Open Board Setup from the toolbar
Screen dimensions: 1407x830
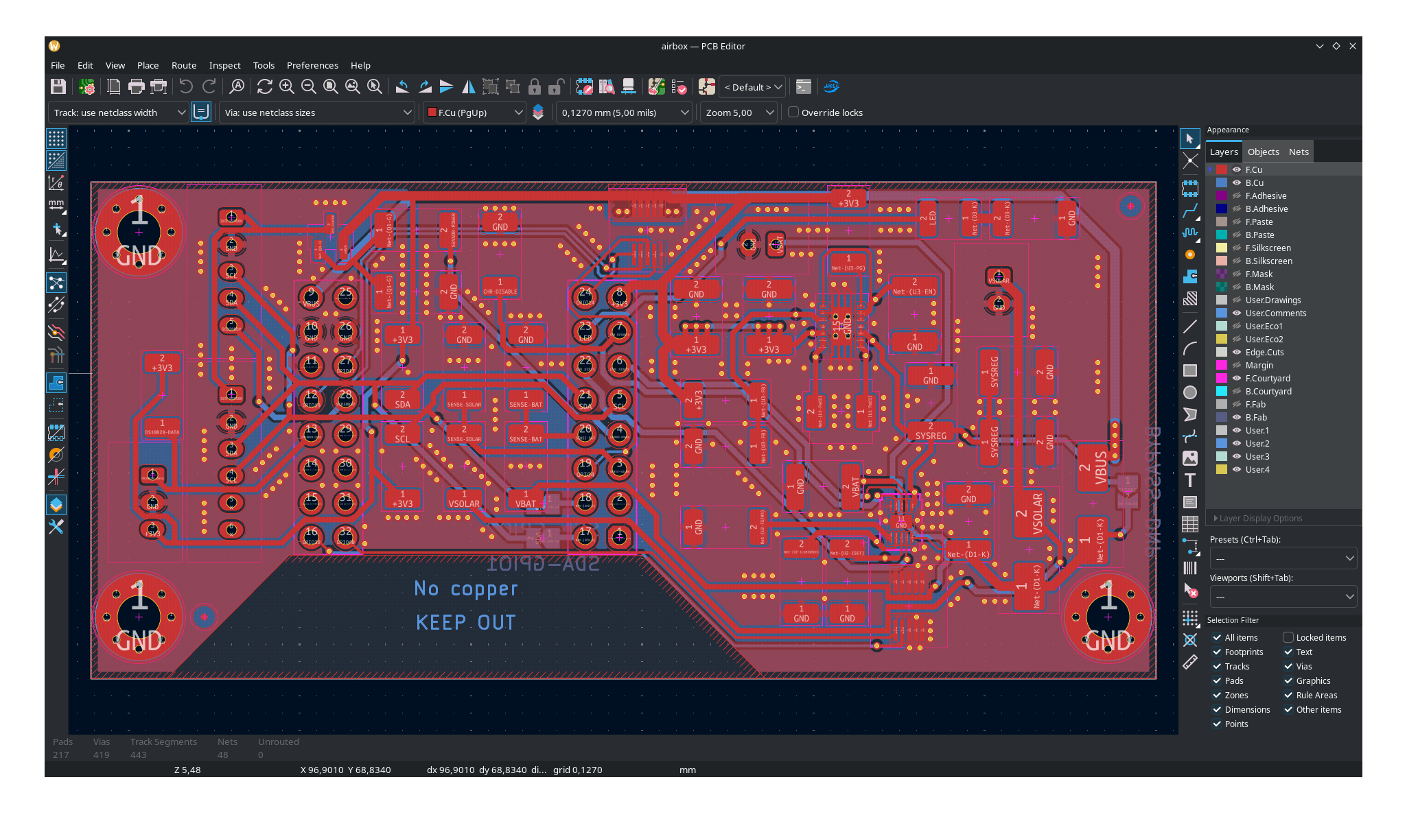86,86
